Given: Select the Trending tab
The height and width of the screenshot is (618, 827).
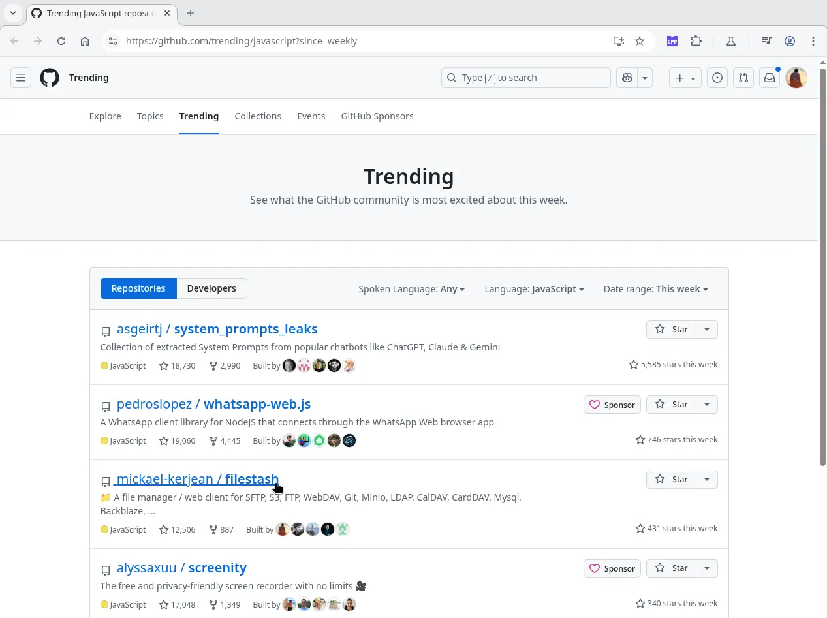Looking at the screenshot, I should [199, 116].
